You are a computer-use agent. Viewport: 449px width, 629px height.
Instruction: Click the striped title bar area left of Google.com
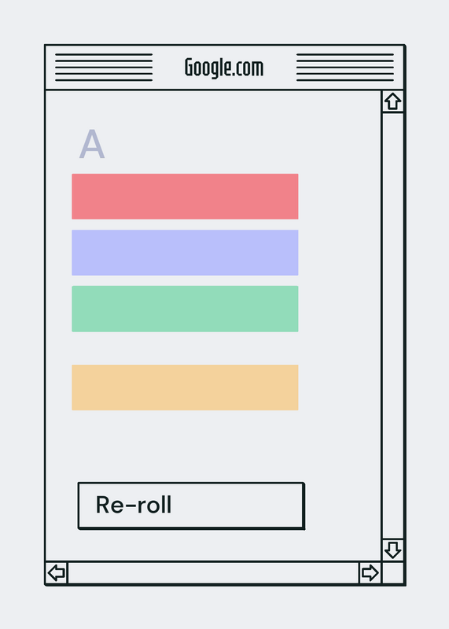click(104, 67)
